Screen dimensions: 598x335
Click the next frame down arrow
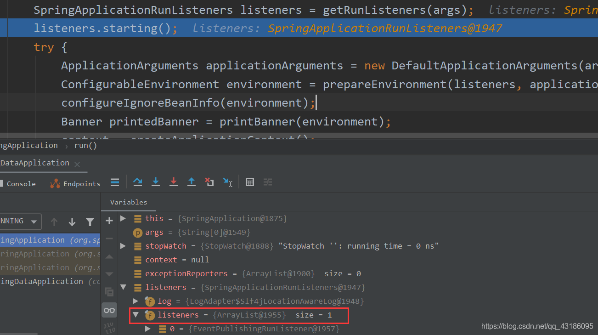click(x=72, y=222)
